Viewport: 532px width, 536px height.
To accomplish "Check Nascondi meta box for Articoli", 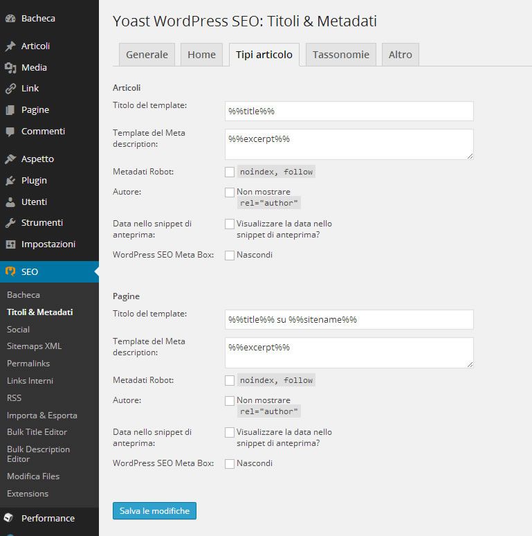I will click(230, 256).
